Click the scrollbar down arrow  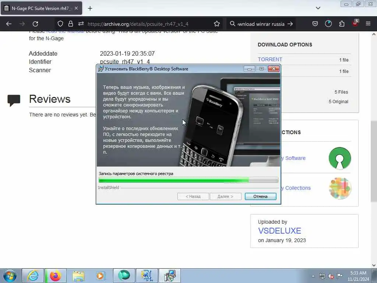pos(374,265)
